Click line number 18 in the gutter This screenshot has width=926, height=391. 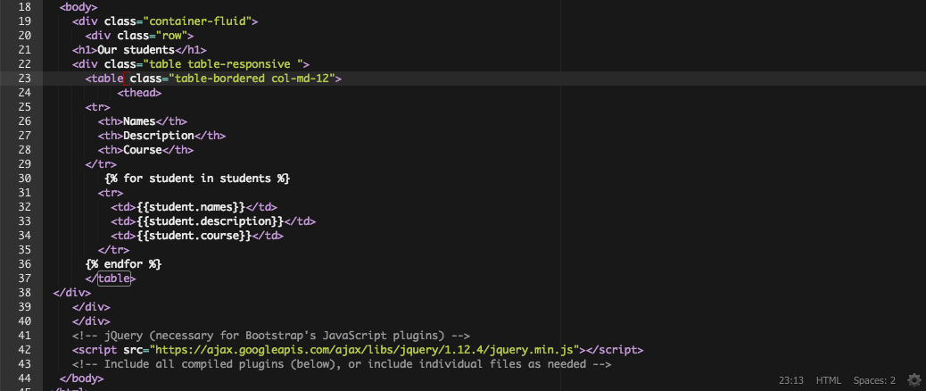click(x=25, y=7)
